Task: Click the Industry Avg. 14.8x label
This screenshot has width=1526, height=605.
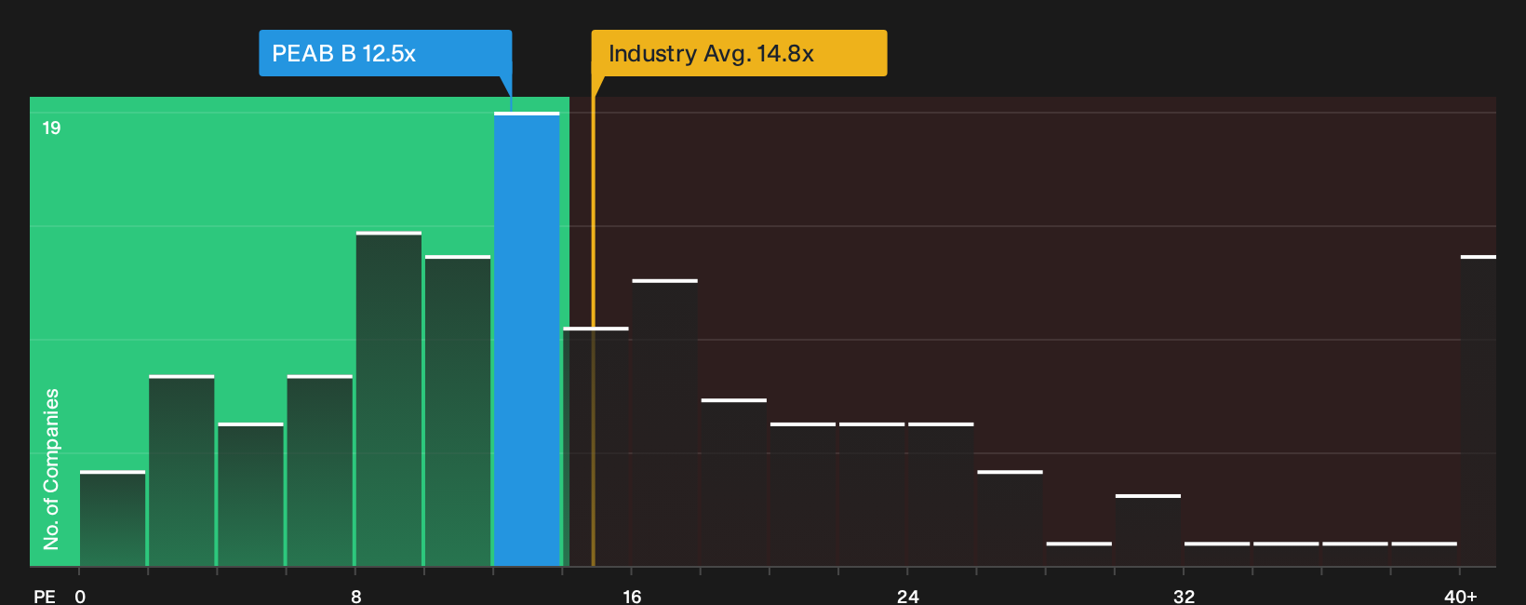Action: click(x=739, y=53)
